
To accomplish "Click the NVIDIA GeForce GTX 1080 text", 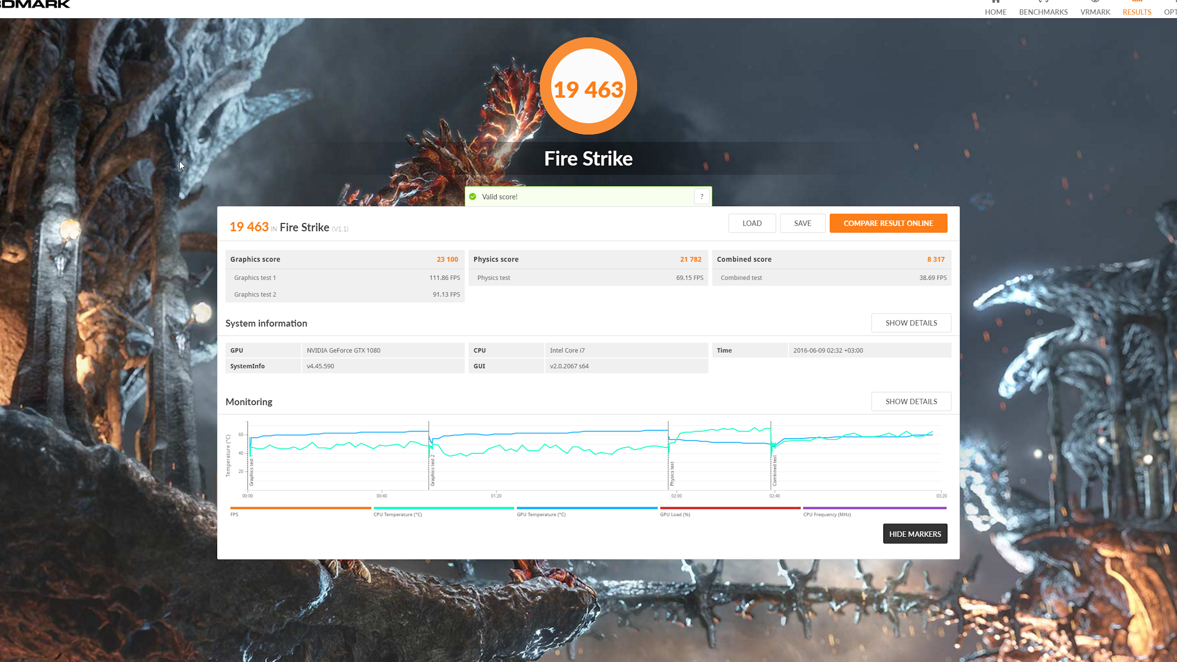I will [x=343, y=350].
